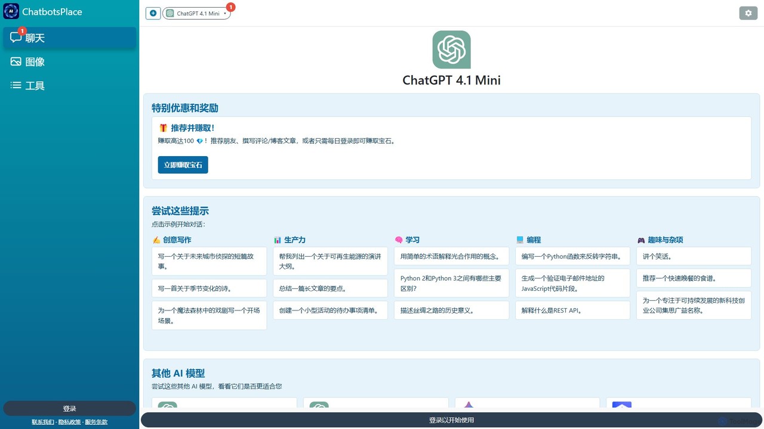Select prompt 总结一篇长文章的要点
Viewport: 764px width, 429px height.
[x=330, y=288]
